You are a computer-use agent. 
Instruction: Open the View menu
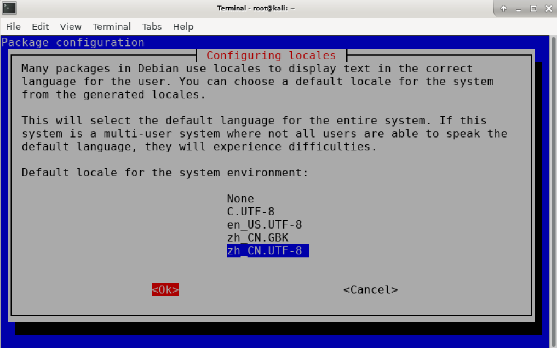(x=71, y=26)
